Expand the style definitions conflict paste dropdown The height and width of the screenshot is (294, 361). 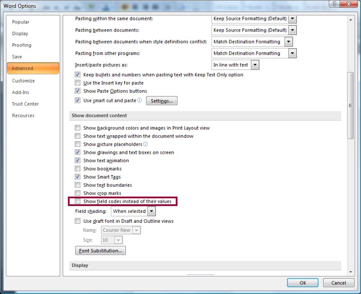288,41
